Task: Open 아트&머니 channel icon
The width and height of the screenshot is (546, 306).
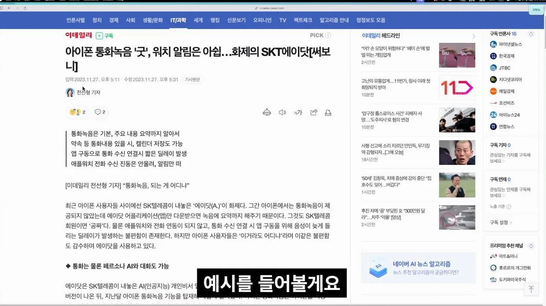Action: [493, 256]
